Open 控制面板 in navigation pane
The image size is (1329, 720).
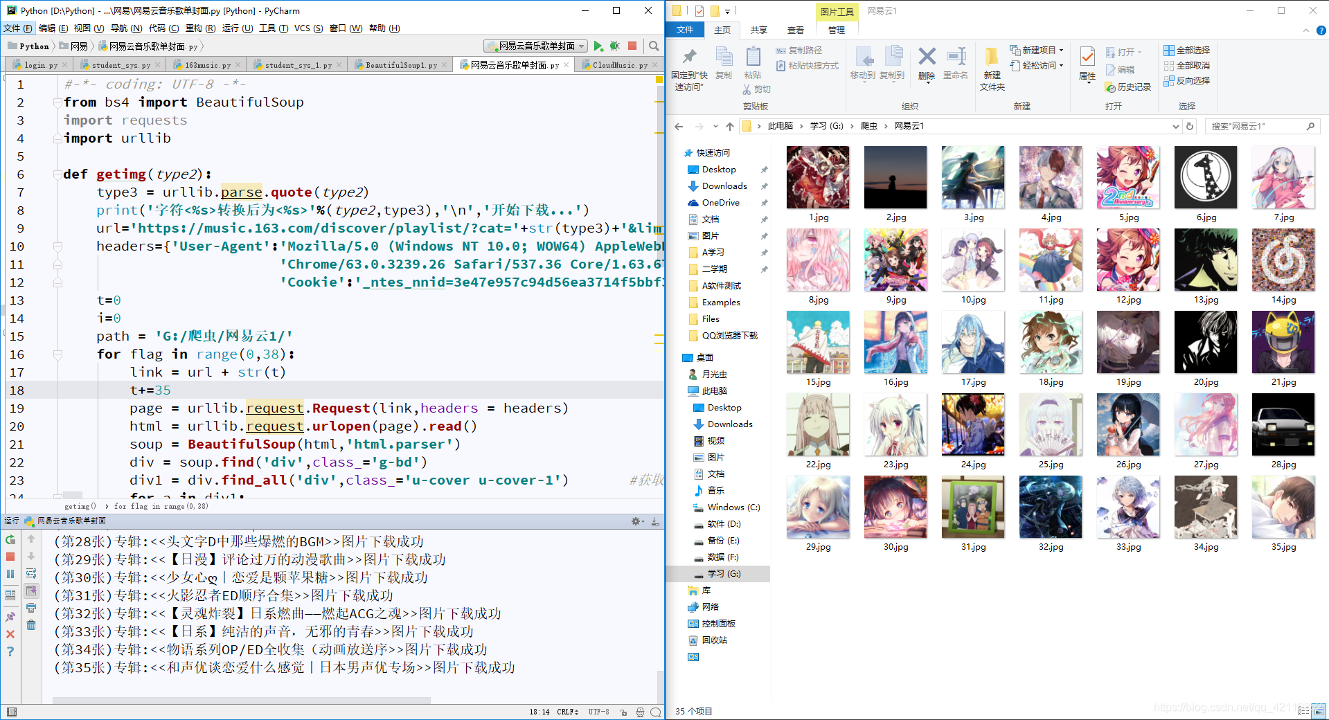[x=718, y=624]
